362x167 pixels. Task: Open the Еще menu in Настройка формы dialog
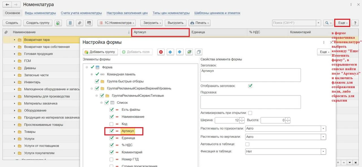[325, 52]
